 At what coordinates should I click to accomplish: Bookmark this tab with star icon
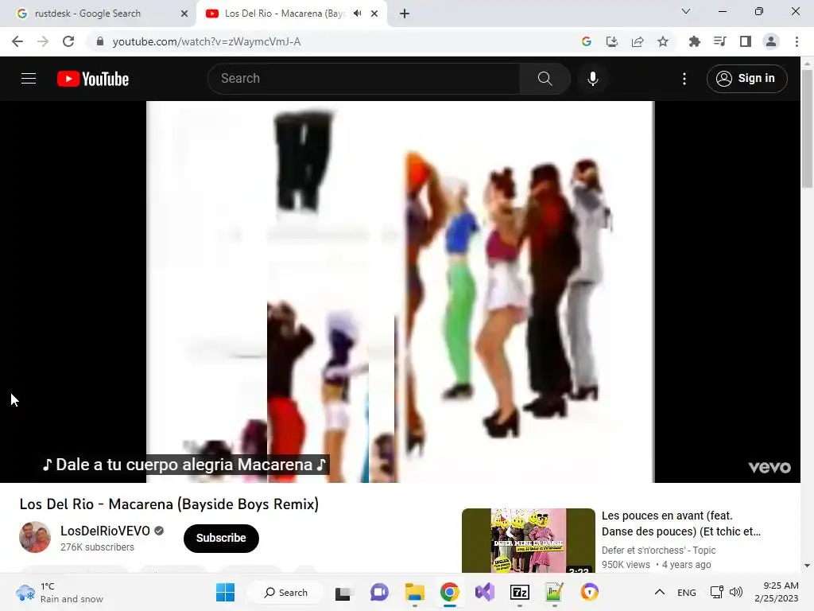point(663,41)
